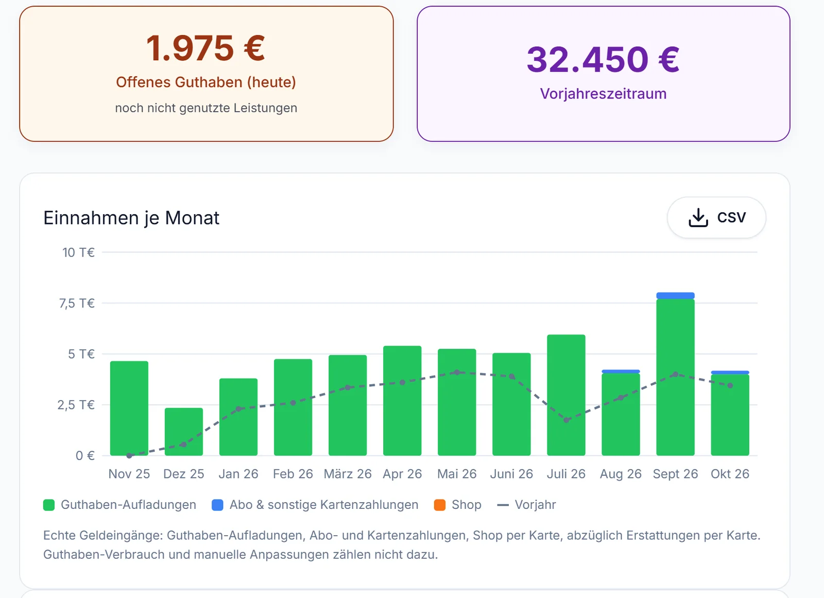Click the Sept 26 green bar segment

[x=675, y=377]
